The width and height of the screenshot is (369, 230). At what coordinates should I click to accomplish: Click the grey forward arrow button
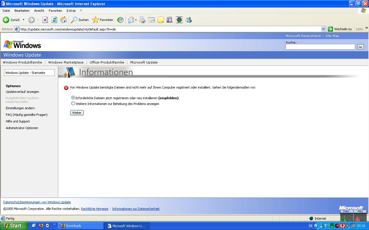pos(31,20)
